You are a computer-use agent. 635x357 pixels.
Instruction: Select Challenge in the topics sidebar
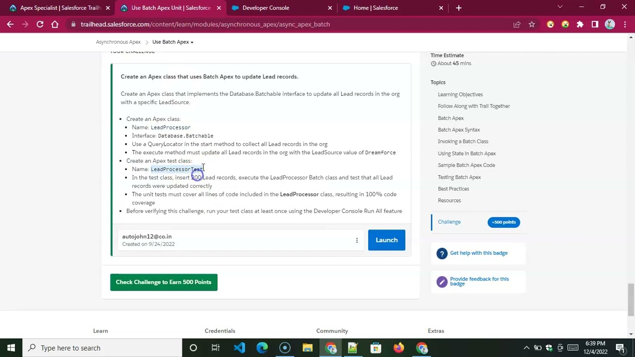pos(449,222)
